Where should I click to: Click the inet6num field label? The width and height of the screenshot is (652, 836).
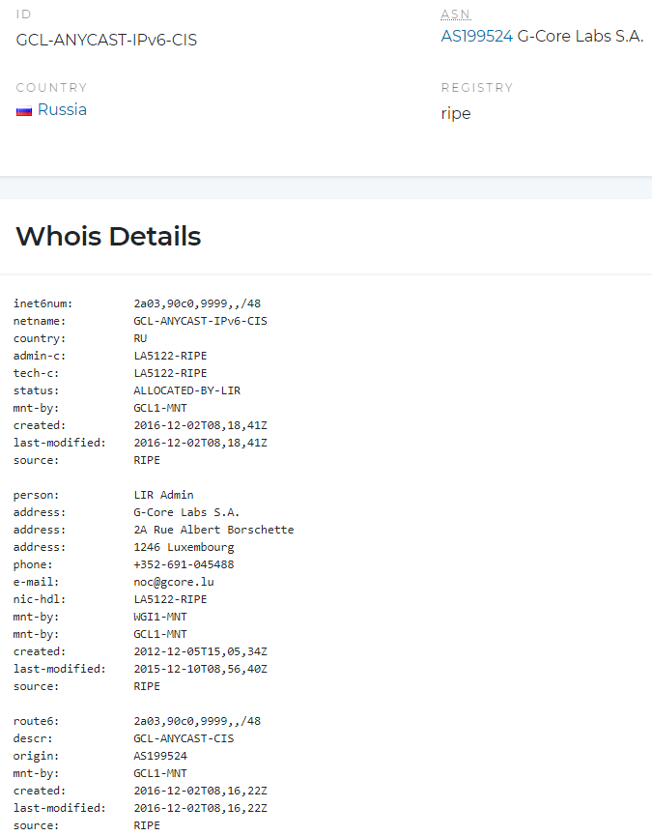tap(43, 303)
